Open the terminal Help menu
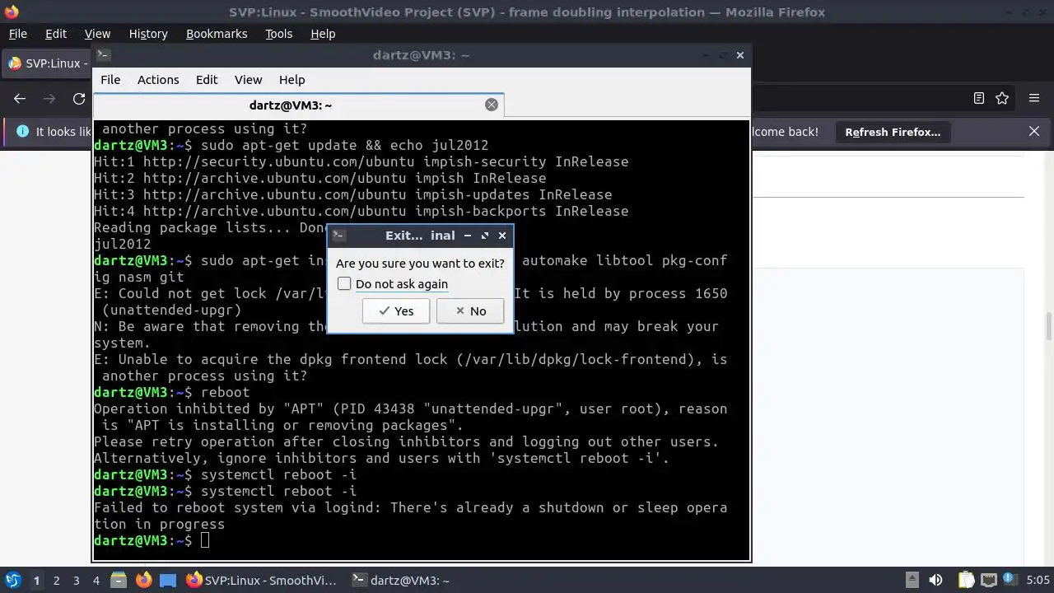 click(x=292, y=80)
